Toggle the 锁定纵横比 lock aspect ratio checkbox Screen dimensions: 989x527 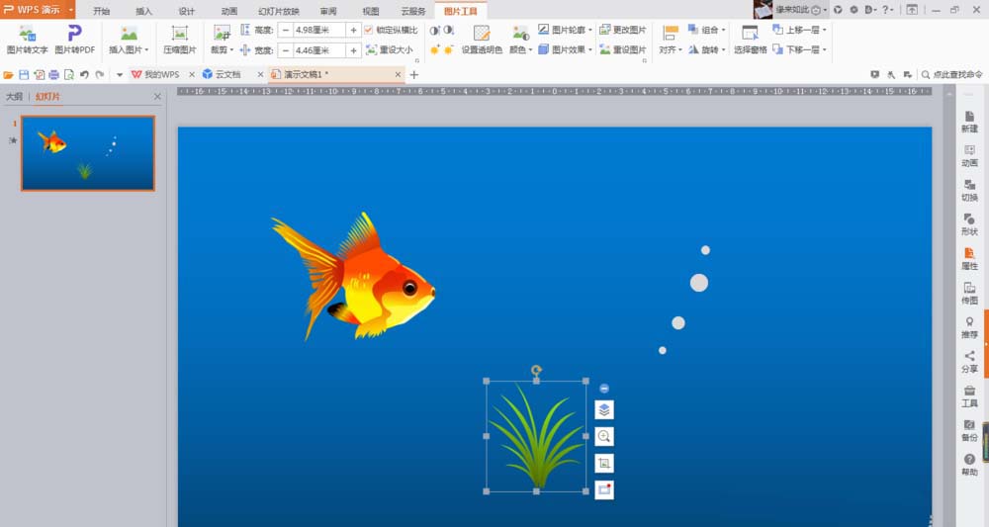point(370,31)
